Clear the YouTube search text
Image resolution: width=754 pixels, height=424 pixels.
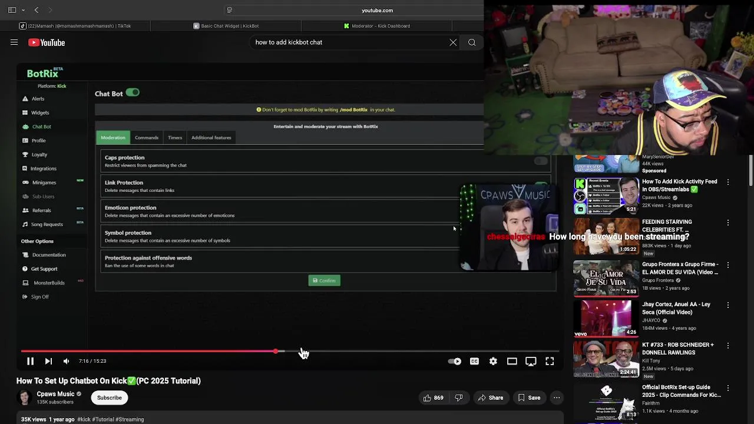[453, 42]
